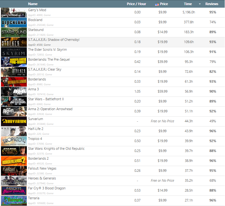
Task: Open the Starbound title link
Action: pyautogui.click(x=36, y=30)
